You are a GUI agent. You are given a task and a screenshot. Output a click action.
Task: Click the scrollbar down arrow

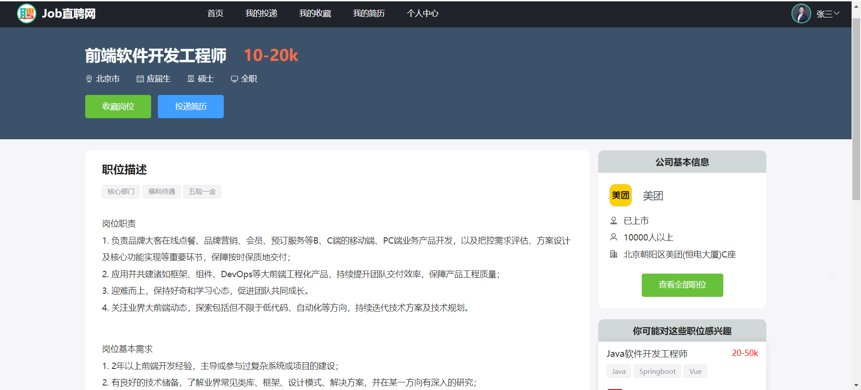click(856, 386)
